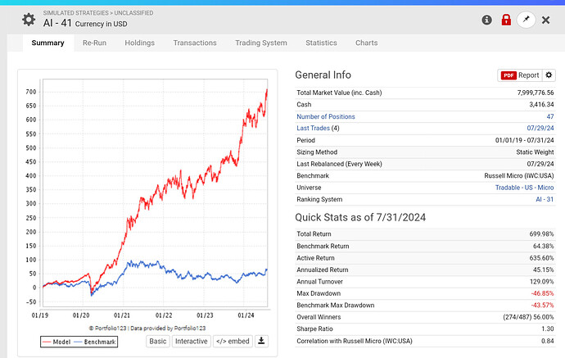Open the Transactions tab
This screenshot has height=358, width=565.
click(x=195, y=43)
